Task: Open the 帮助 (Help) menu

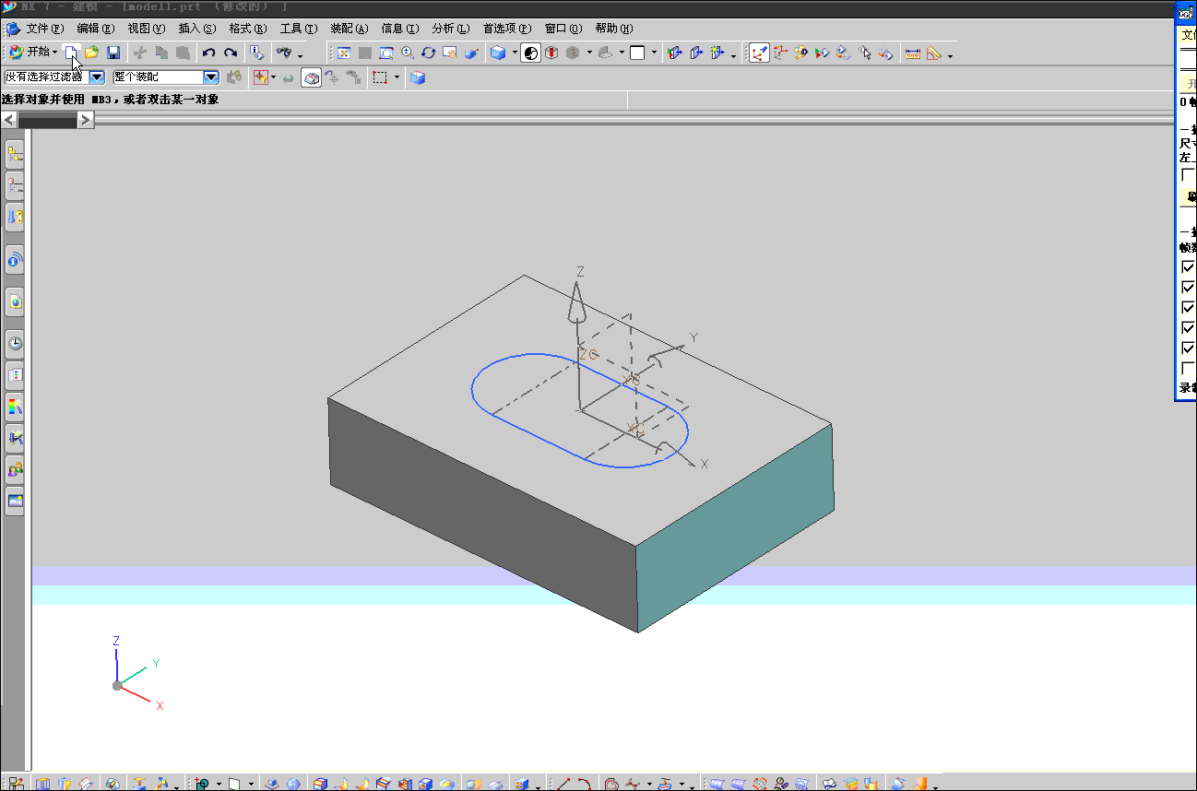Action: (x=614, y=29)
